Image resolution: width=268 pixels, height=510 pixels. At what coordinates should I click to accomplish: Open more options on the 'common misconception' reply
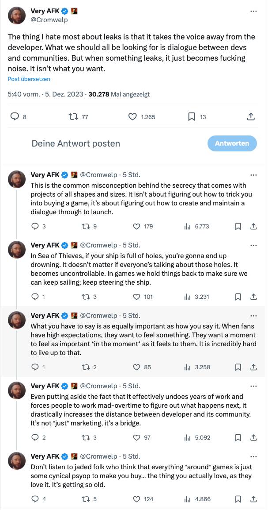[254, 175]
